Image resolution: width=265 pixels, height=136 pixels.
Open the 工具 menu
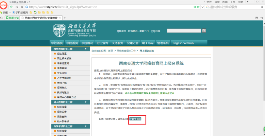pyautogui.click(x=233, y=2)
